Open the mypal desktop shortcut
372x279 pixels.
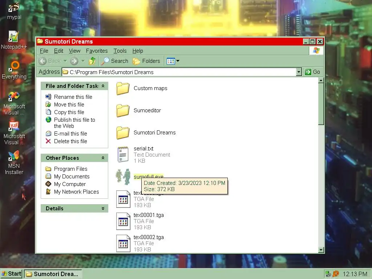pos(14,10)
